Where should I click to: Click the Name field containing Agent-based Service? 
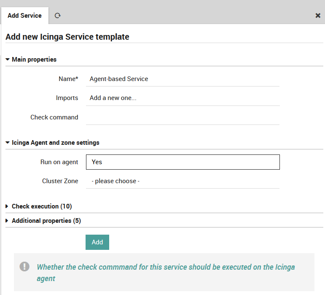point(183,79)
